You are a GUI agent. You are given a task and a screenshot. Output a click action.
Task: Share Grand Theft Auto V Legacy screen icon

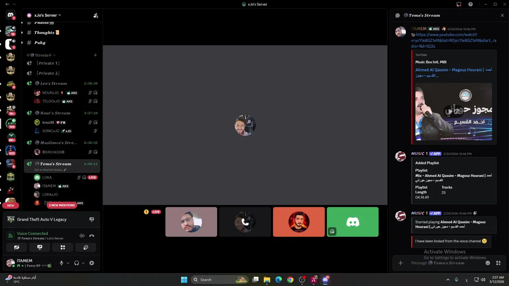pos(92,219)
